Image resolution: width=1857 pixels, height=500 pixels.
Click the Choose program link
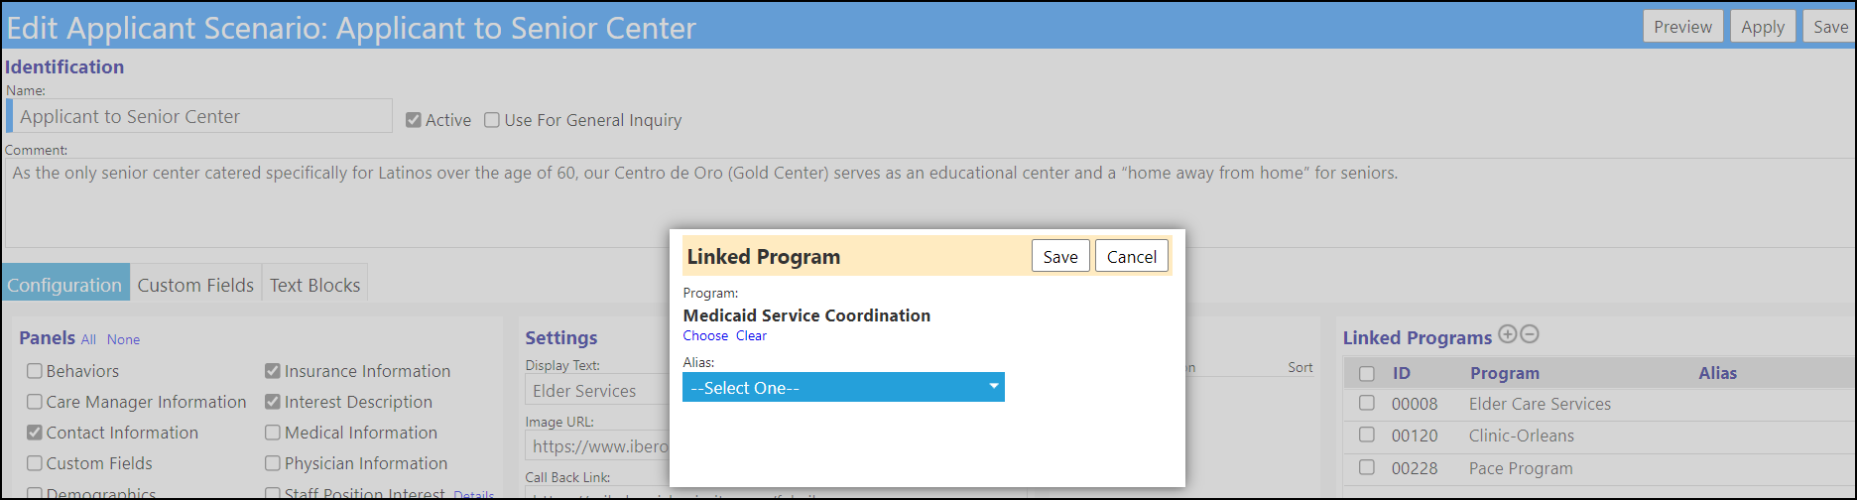[x=705, y=336]
